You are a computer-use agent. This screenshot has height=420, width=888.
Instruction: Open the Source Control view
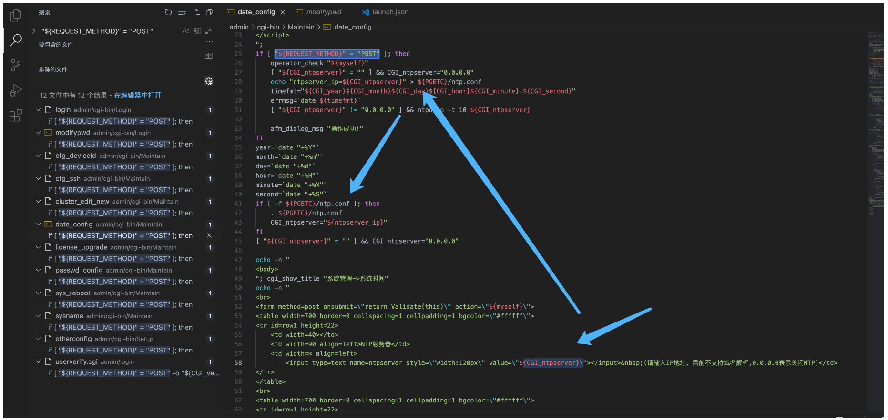coord(16,65)
